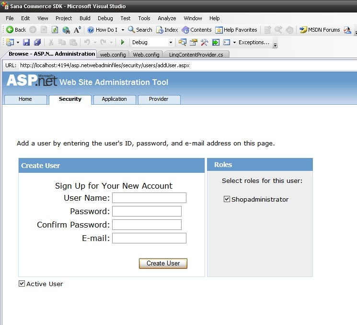Refresh the browser page

(x=55, y=30)
